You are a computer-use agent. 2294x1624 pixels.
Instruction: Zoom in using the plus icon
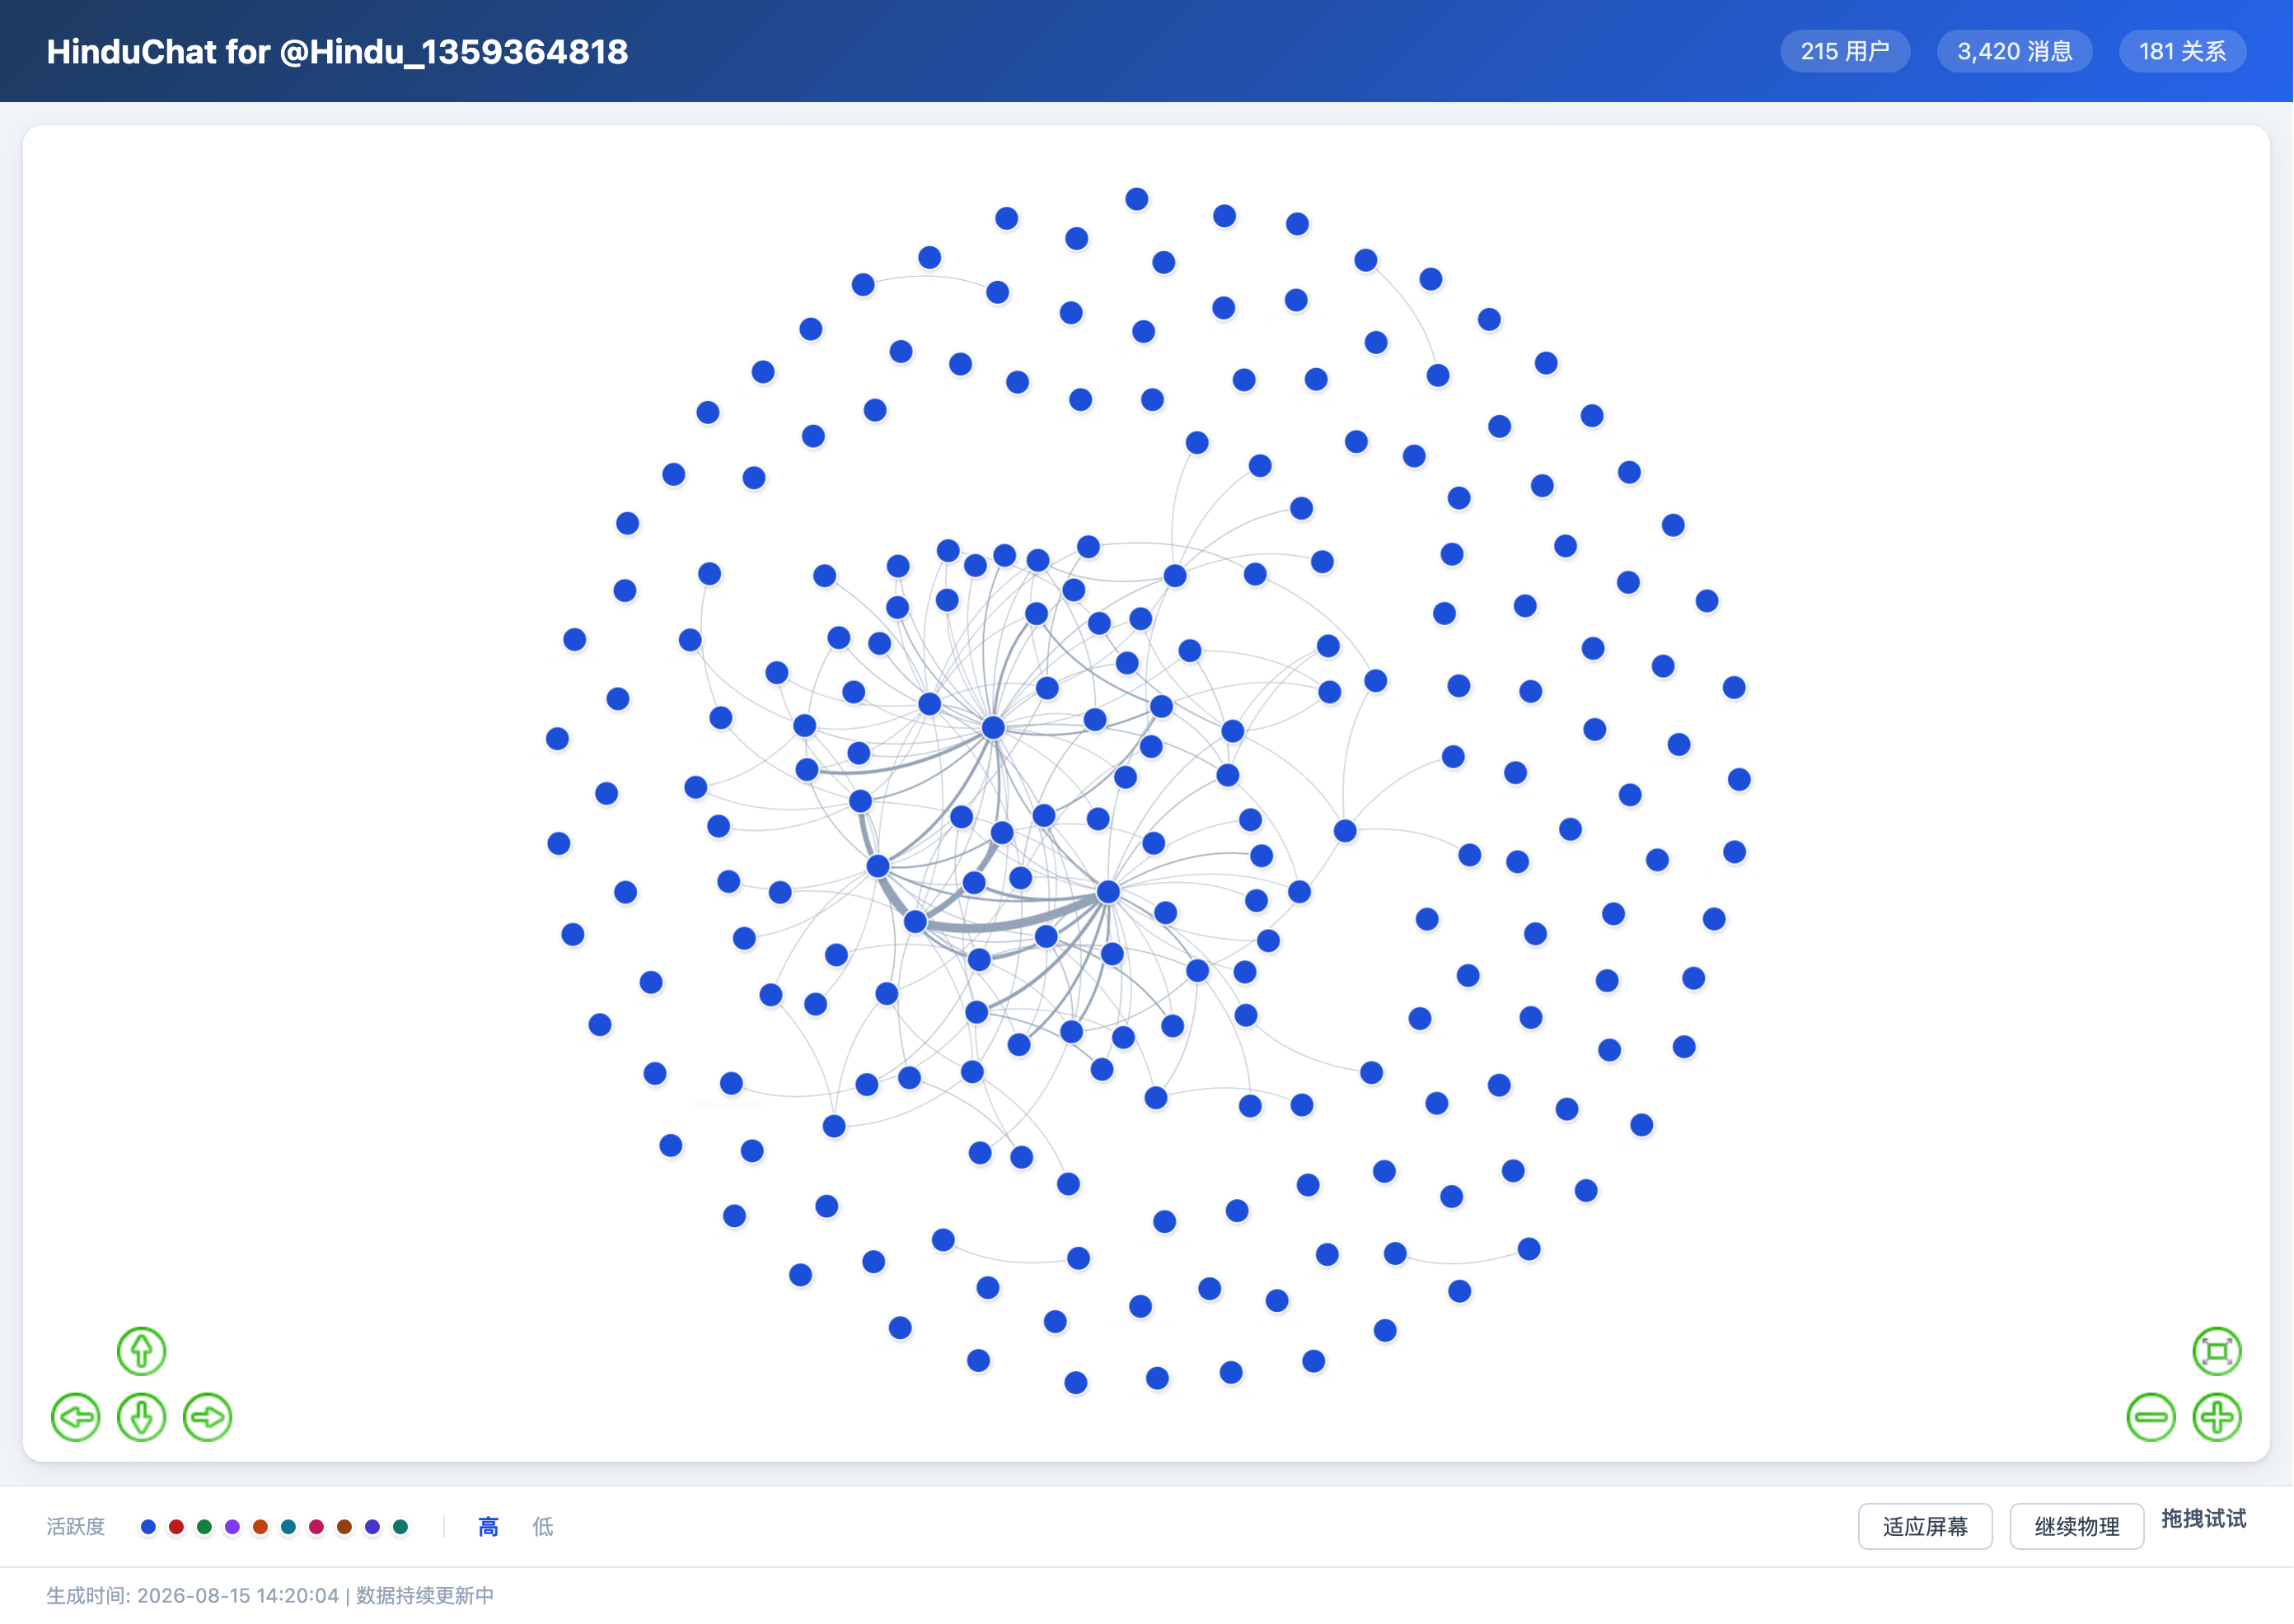2217,1417
